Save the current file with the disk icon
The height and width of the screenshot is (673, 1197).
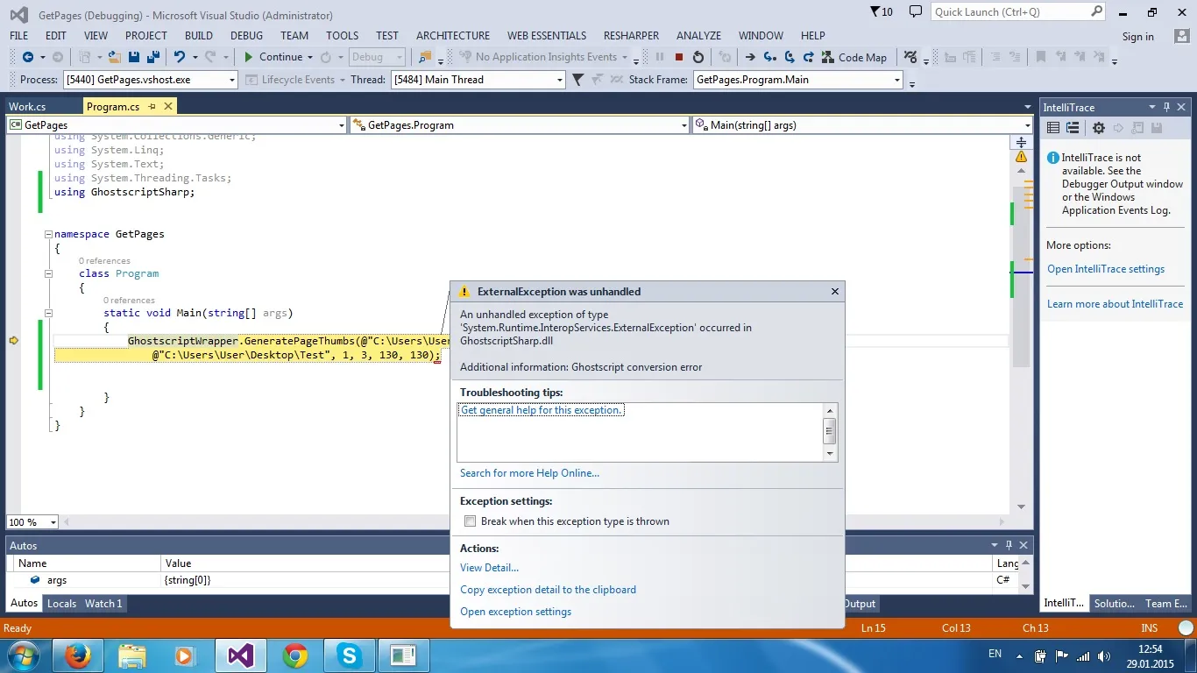tap(134, 57)
